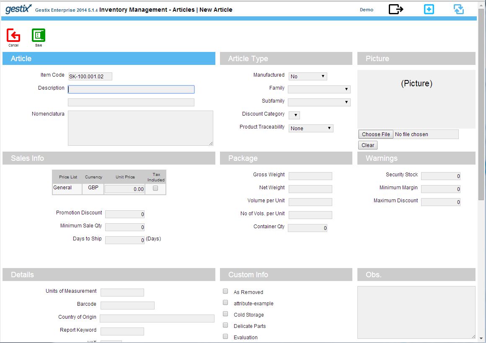The image size is (486, 343).
Task: Open the Product Traceability dropdown
Action: [x=311, y=128]
